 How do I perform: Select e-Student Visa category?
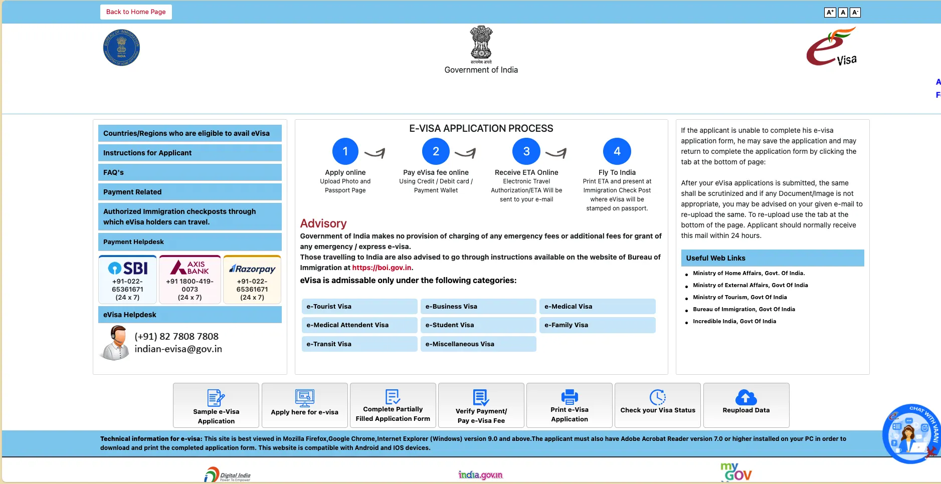[x=478, y=325]
